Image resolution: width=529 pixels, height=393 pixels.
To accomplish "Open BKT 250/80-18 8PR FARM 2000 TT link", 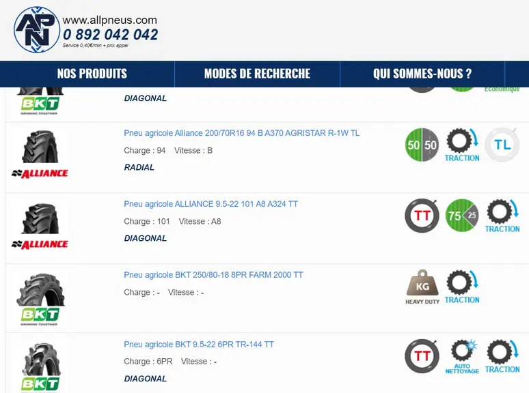I will pyautogui.click(x=213, y=275).
